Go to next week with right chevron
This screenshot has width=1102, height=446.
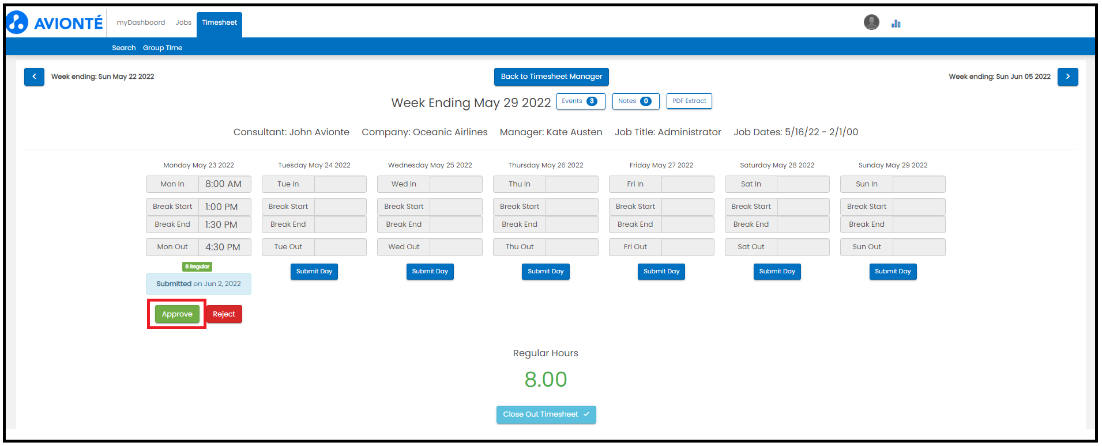point(1067,77)
